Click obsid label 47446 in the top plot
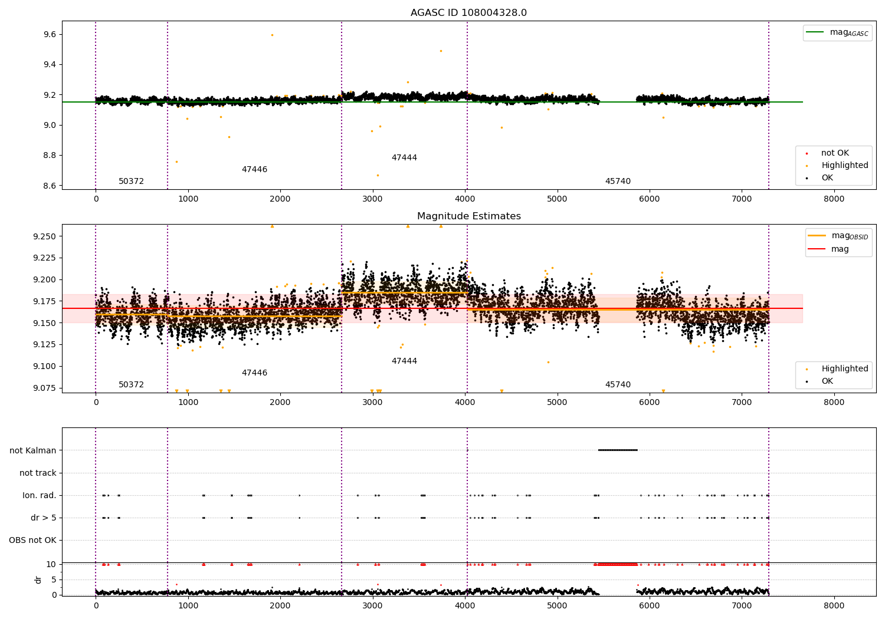This screenshot has height=619, width=885. [254, 170]
